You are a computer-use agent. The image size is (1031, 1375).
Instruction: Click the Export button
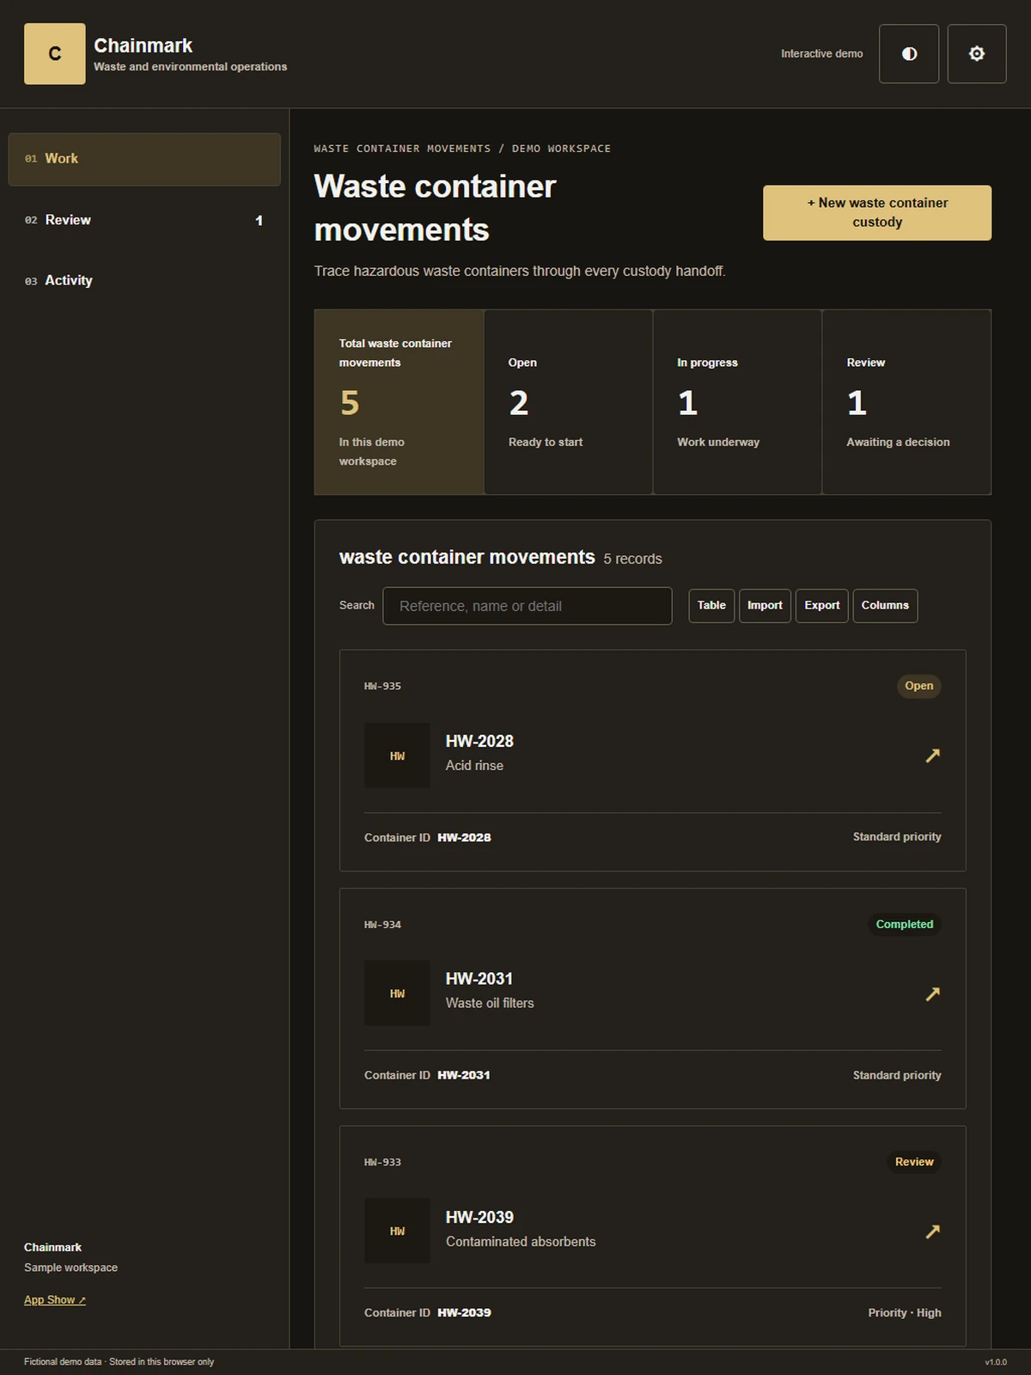[822, 606]
